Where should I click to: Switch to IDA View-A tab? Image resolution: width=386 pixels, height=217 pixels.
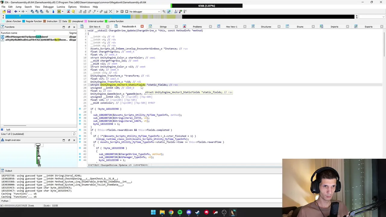point(94,27)
